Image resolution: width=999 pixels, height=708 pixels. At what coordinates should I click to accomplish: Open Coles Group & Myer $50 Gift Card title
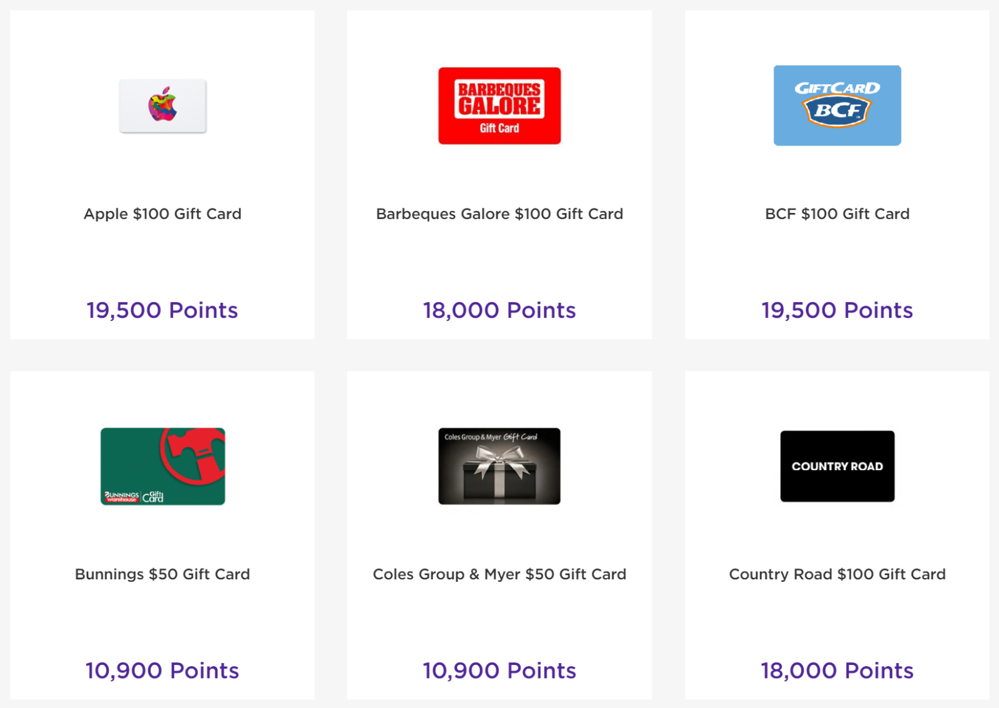(x=499, y=574)
